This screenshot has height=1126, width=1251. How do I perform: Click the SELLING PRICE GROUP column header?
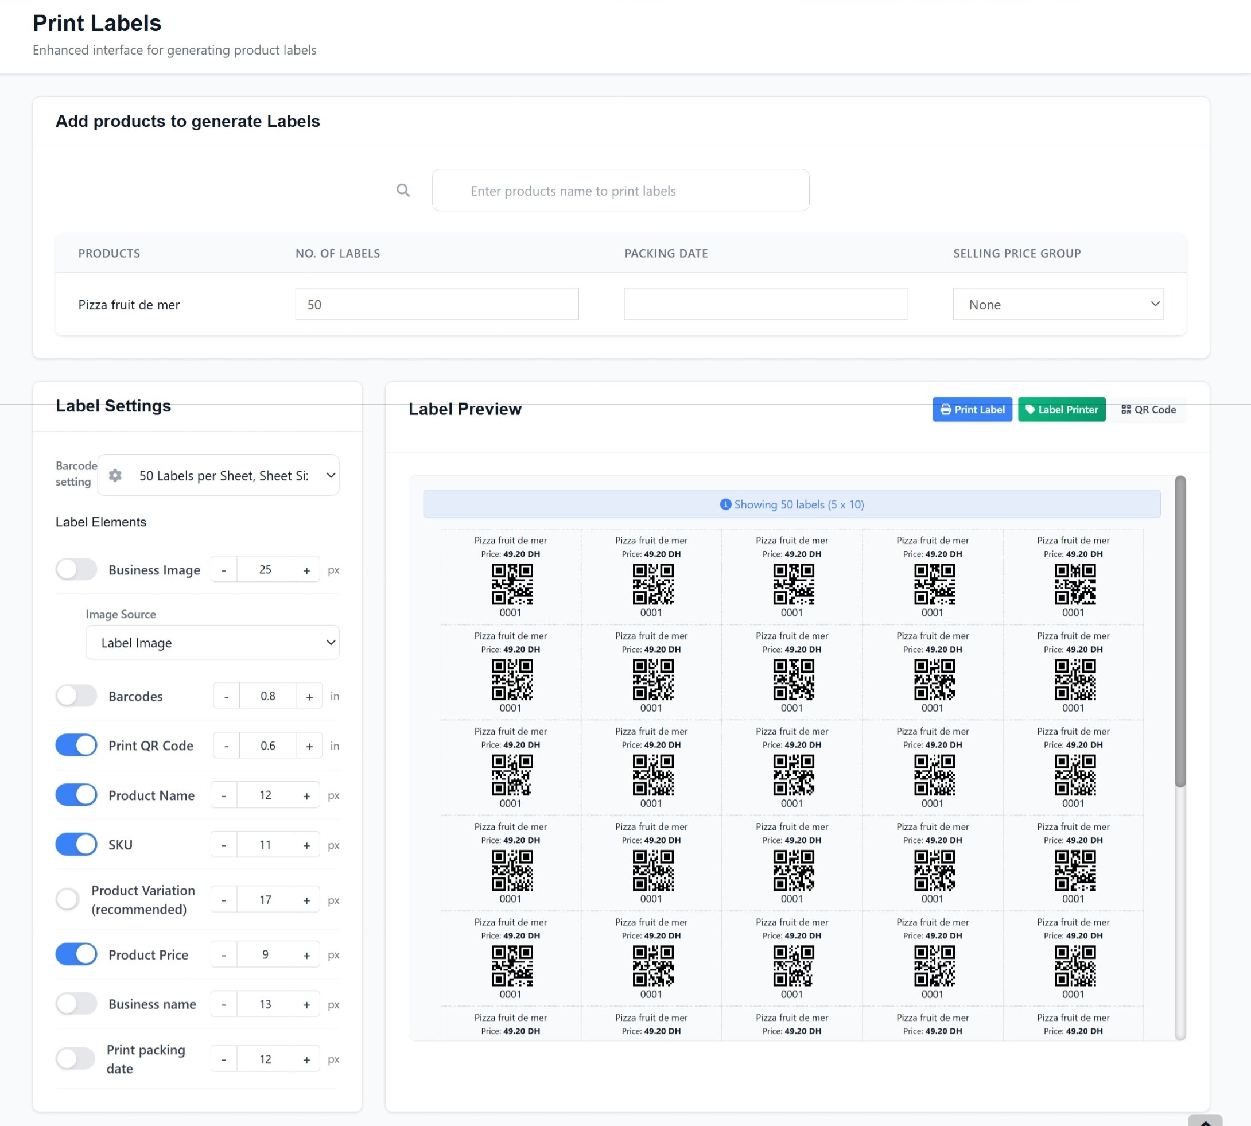pos(1017,253)
